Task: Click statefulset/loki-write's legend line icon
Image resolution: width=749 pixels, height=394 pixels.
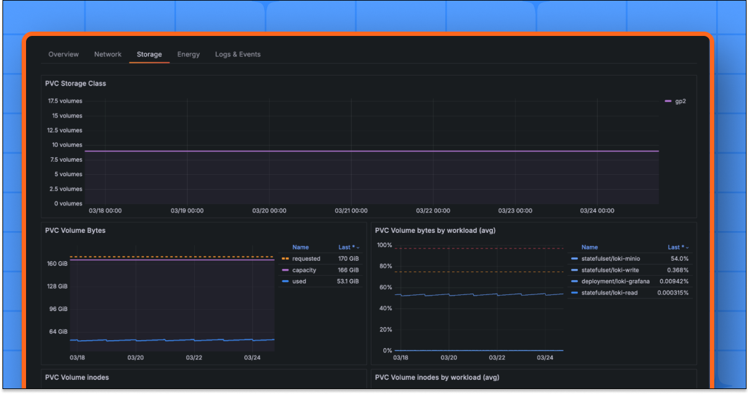Action: point(575,269)
